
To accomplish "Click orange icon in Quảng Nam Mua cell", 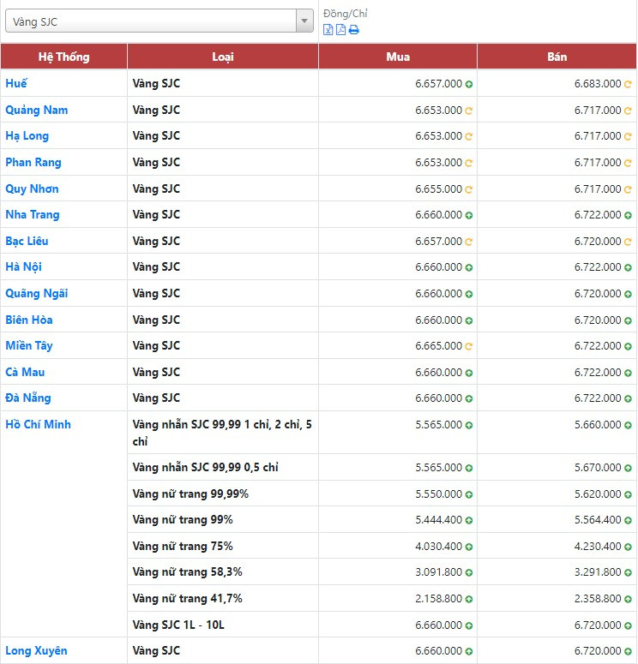I will tap(469, 111).
